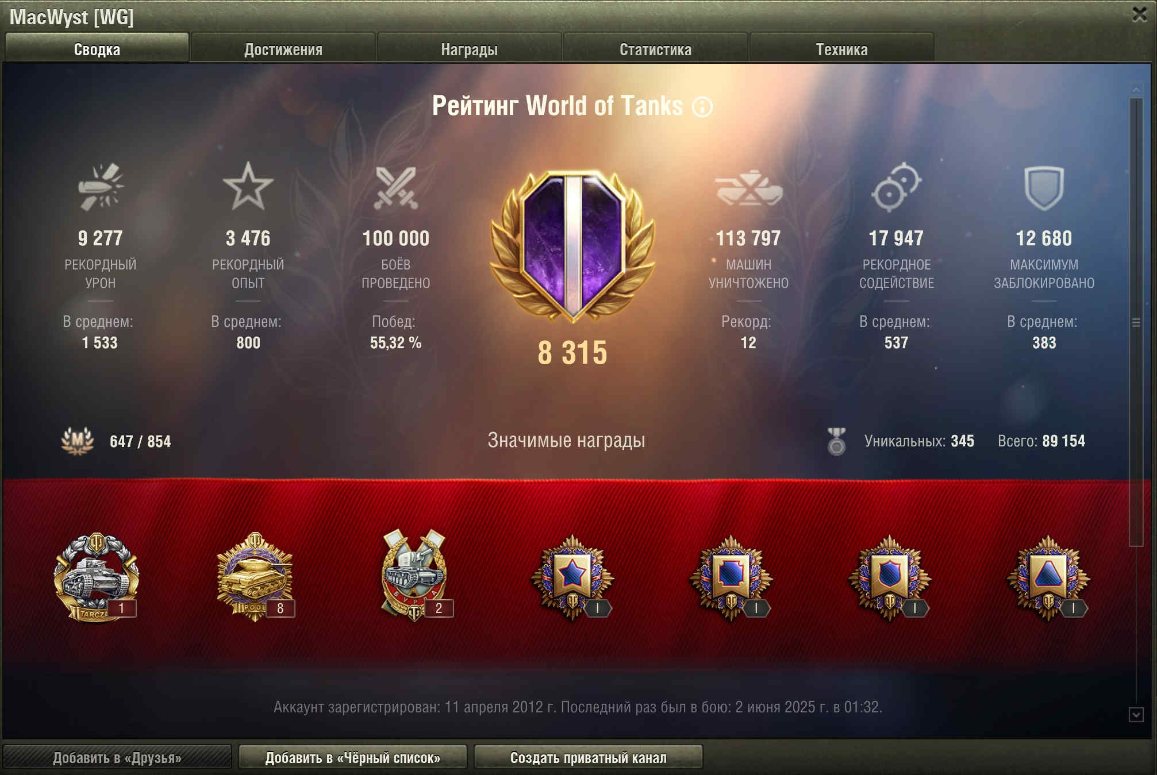Click the destroyed vehicles tank icon
This screenshot has width=1157, height=775.
tap(748, 188)
